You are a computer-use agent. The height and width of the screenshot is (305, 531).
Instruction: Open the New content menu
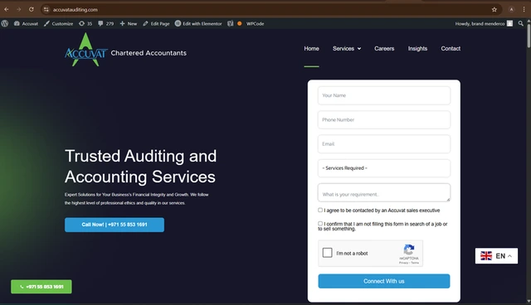click(129, 24)
